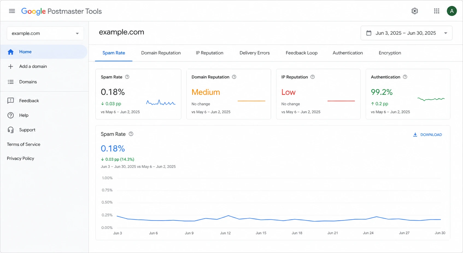Viewport: 463px width, 253px height.
Task: Click the DOWNLOAD button
Action: (x=427, y=135)
